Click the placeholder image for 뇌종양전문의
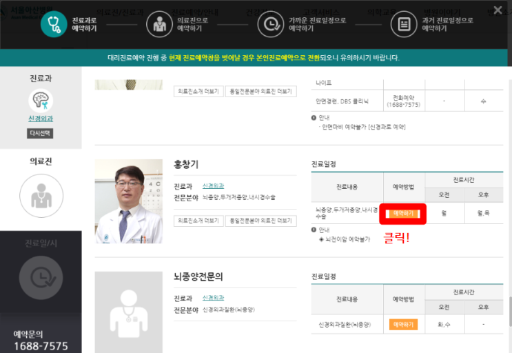The image size is (512, 353). pyautogui.click(x=129, y=312)
